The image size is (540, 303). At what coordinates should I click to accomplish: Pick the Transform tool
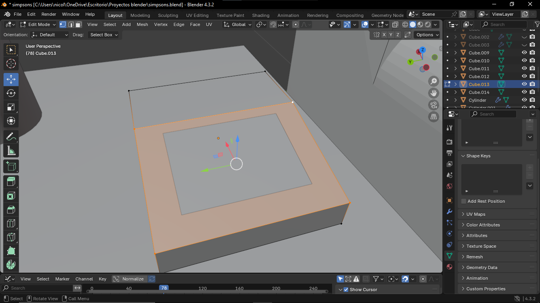click(x=11, y=121)
